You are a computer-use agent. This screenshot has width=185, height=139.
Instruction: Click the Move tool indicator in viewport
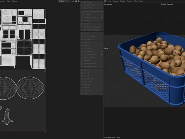pos(107,48)
